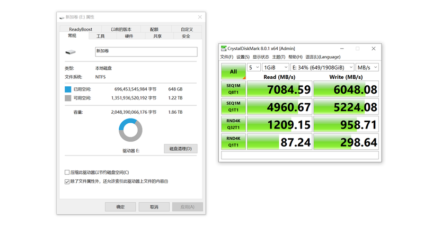The width and height of the screenshot is (424, 227).
Task: Open the 设置(S) menu
Action: (243, 57)
